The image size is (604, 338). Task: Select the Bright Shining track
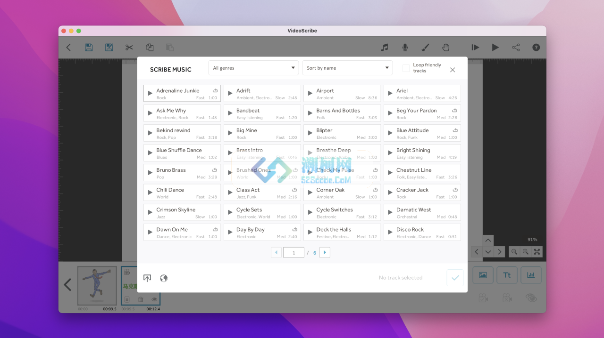click(422, 153)
